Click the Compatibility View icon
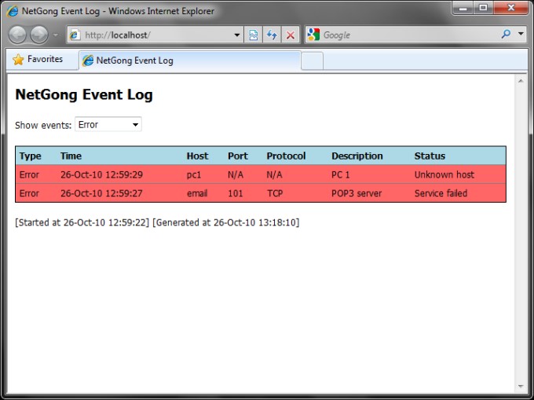The width and height of the screenshot is (534, 400). pos(254,35)
